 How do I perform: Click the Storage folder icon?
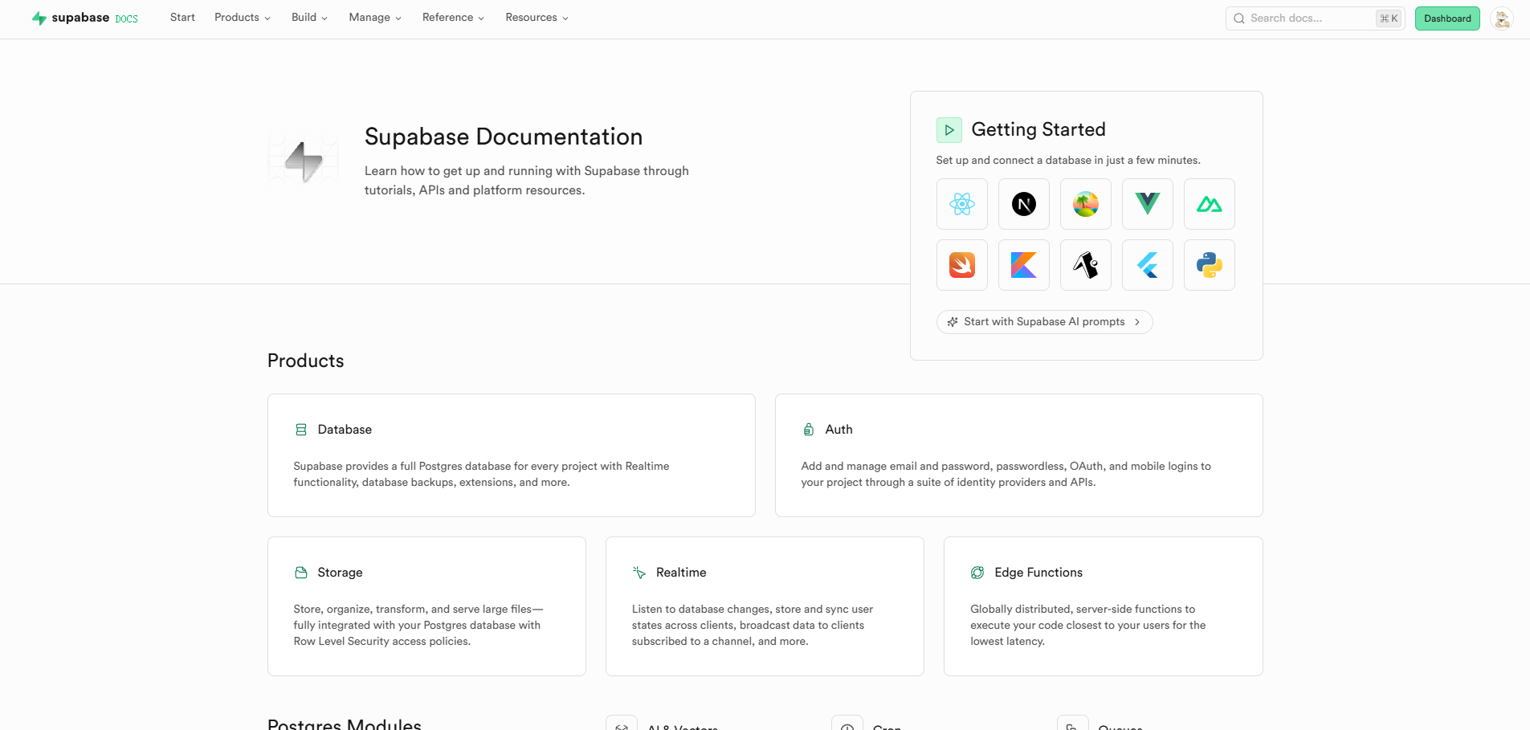pos(301,573)
